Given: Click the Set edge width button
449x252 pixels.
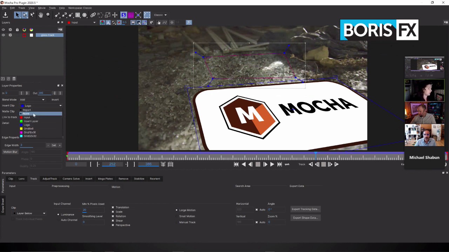Looking at the screenshot, I should 54,145.
